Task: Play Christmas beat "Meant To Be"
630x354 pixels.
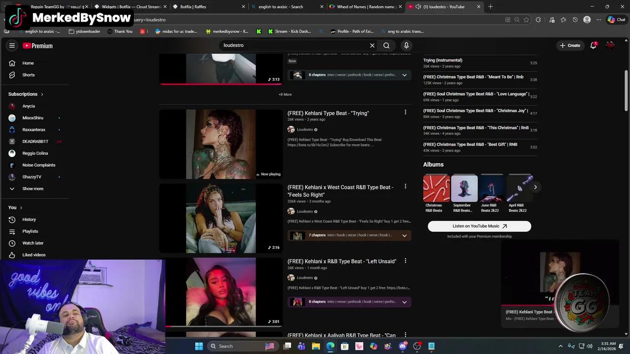Action: tap(480, 80)
